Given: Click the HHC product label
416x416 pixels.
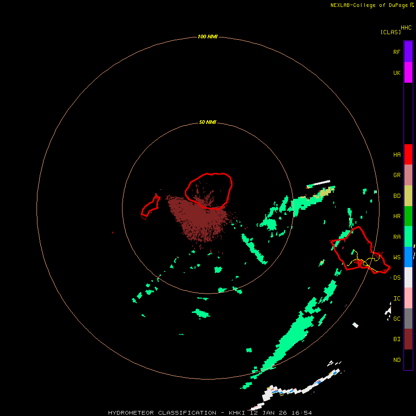Looking at the screenshot, I should pos(406,28).
